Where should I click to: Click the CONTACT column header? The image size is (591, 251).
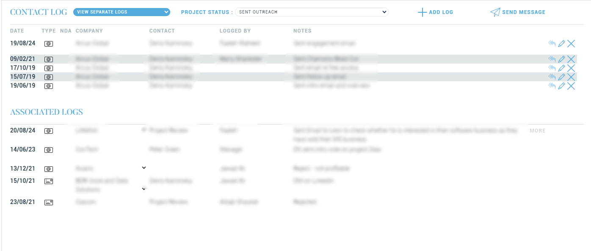pyautogui.click(x=162, y=31)
